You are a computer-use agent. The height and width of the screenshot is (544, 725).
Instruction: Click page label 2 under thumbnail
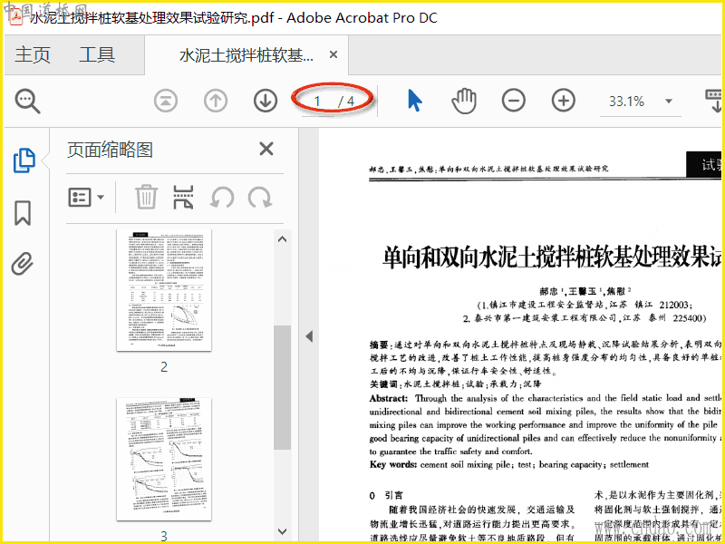[164, 367]
